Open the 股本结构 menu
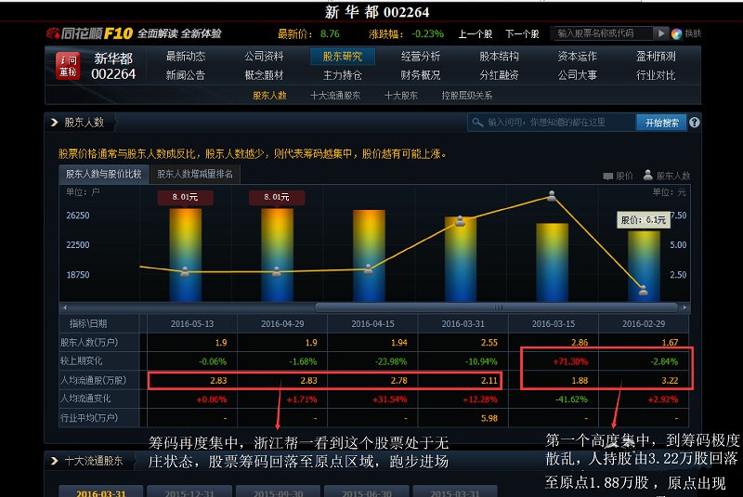The height and width of the screenshot is (497, 743). (499, 57)
